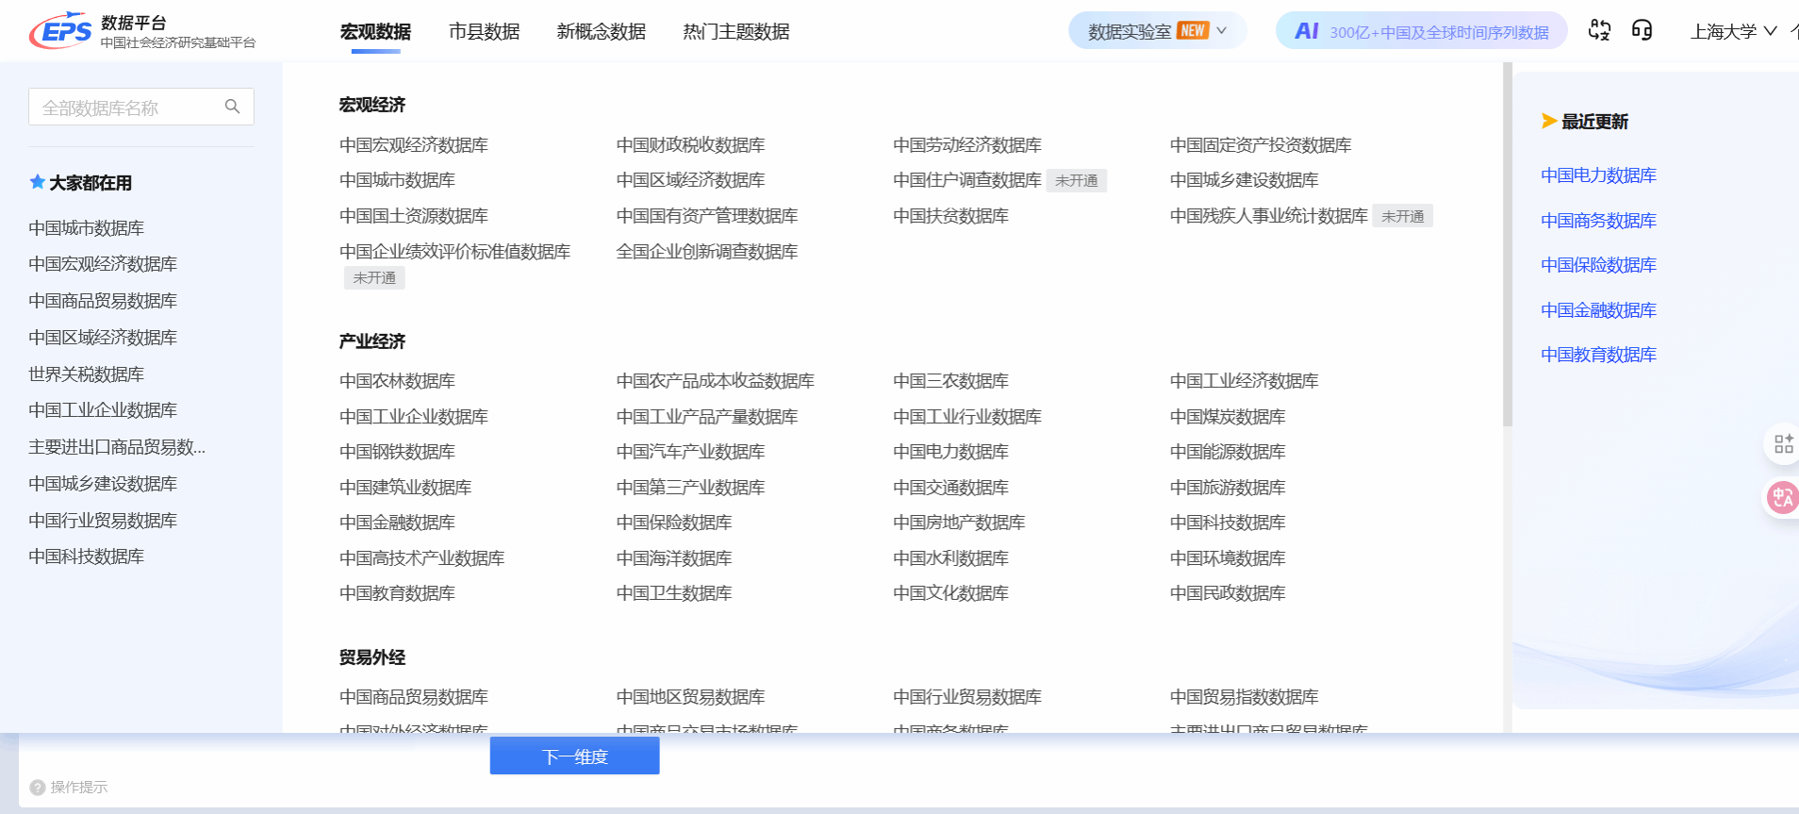1799x814 pixels.
Task: Open 中国财政税收数据库 link
Action: coord(690,145)
